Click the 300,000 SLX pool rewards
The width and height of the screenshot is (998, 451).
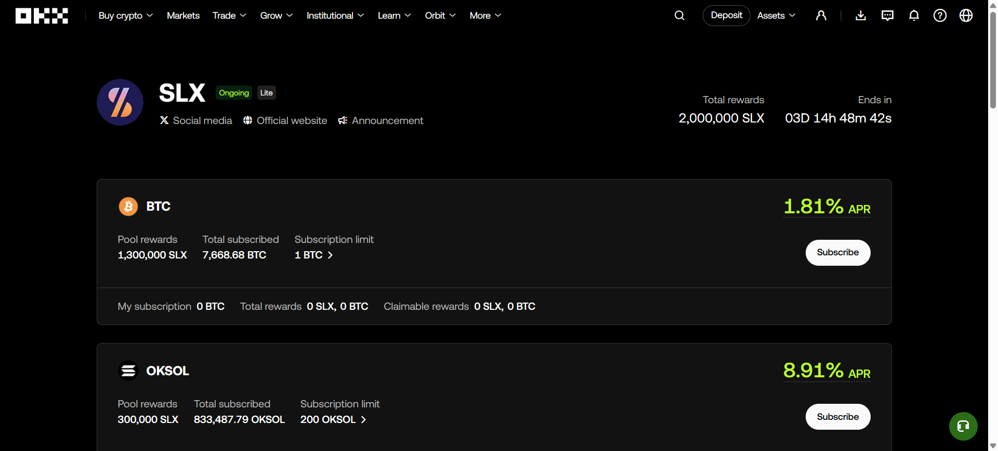pyautogui.click(x=148, y=419)
